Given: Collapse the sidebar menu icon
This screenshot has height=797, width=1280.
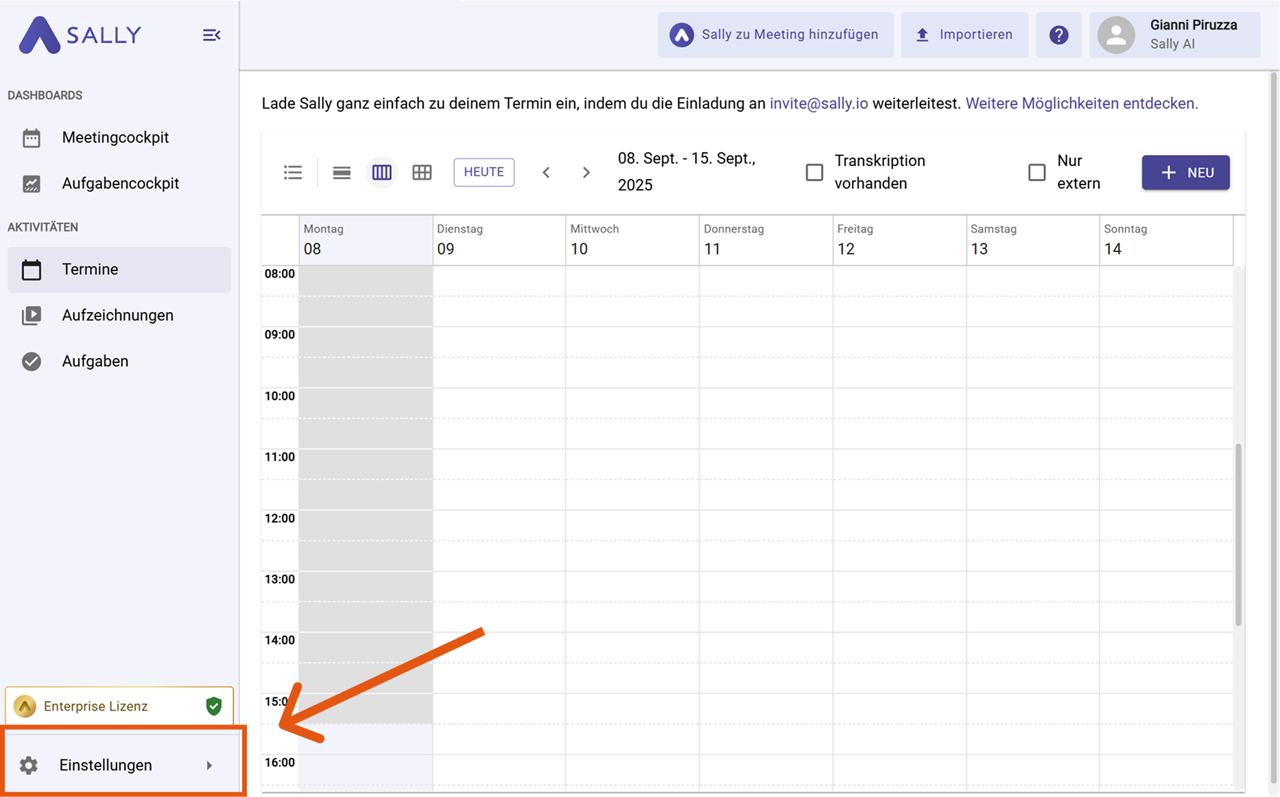Looking at the screenshot, I should (x=211, y=35).
